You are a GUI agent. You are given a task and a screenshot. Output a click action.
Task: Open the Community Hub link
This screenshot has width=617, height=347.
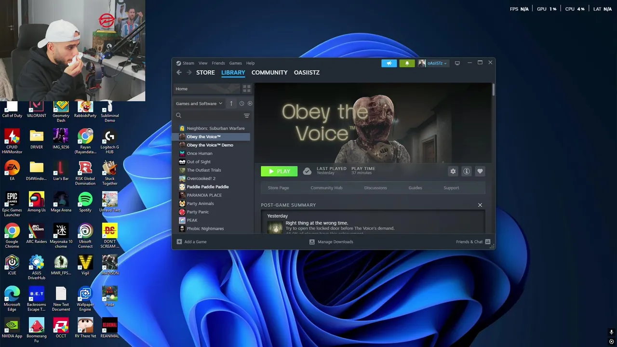click(x=326, y=188)
